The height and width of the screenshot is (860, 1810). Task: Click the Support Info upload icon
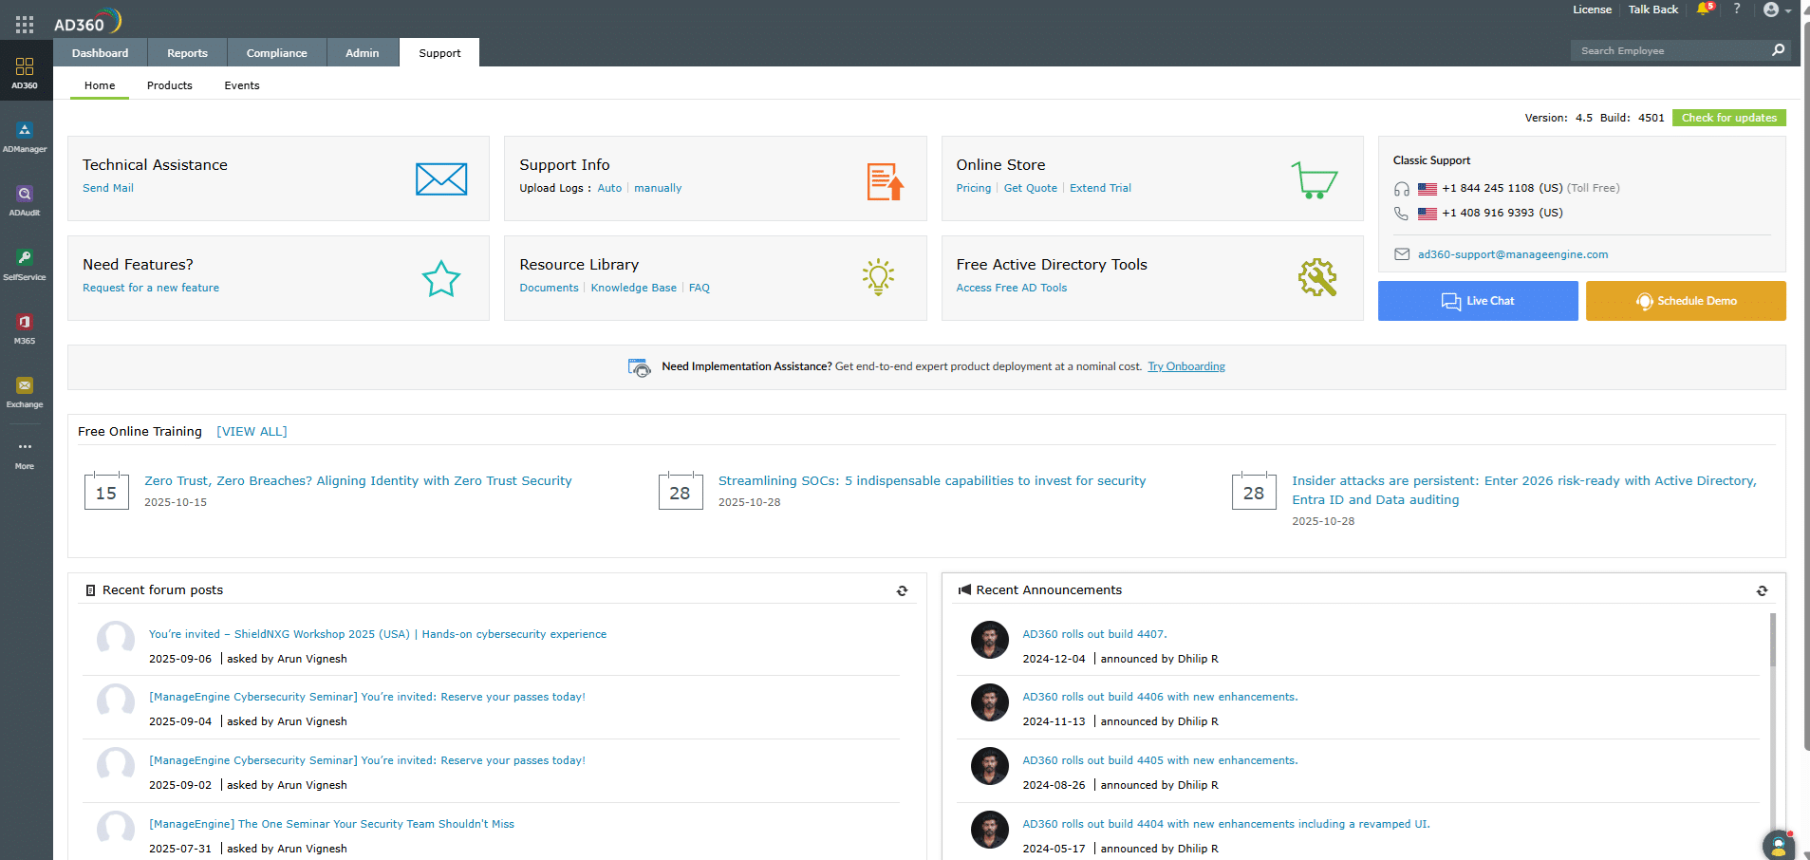coord(885,181)
